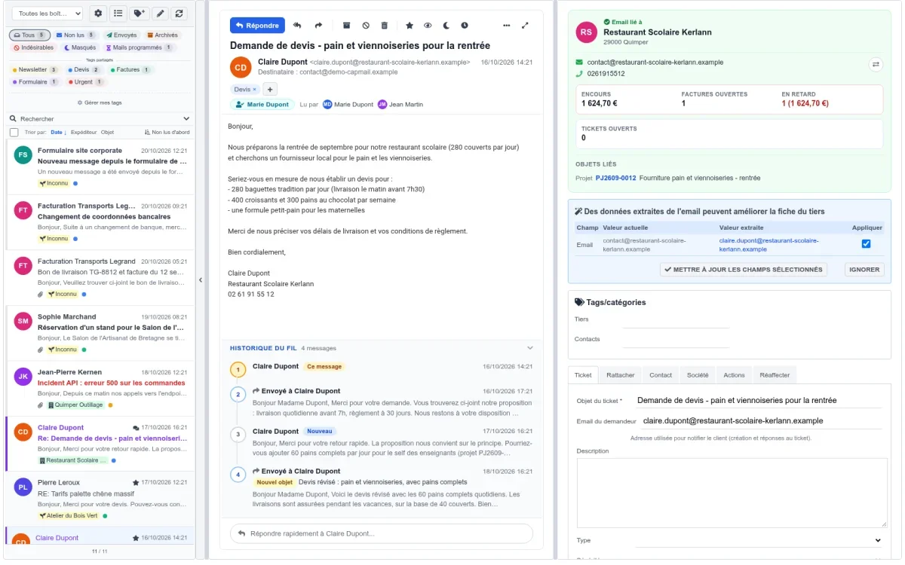Show Archivés messages
Image resolution: width=905 pixels, height=565 pixels.
162,35
